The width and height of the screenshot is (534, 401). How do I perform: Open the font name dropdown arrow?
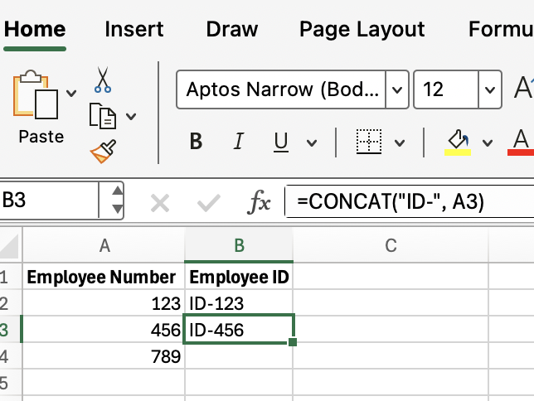[397, 89]
